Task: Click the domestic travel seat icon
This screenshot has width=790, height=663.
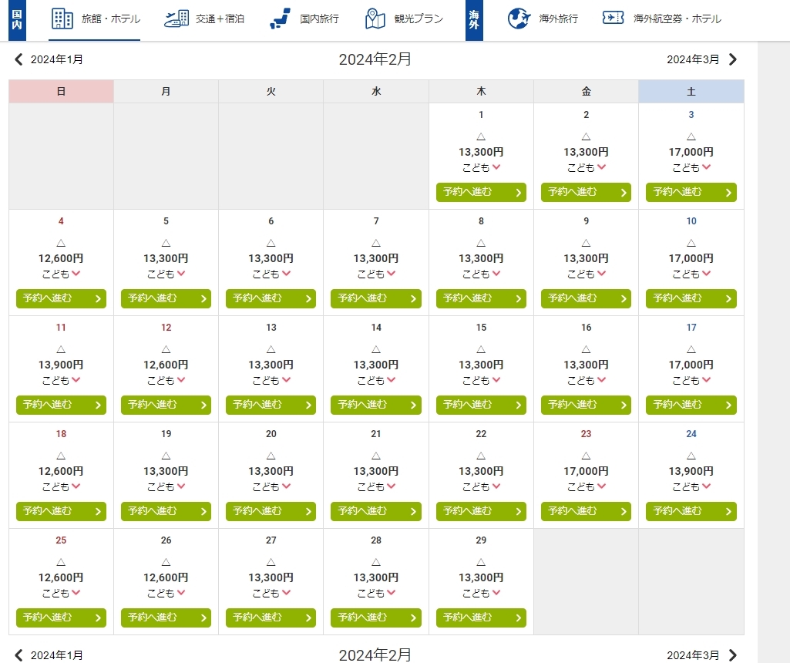Action: [x=281, y=19]
